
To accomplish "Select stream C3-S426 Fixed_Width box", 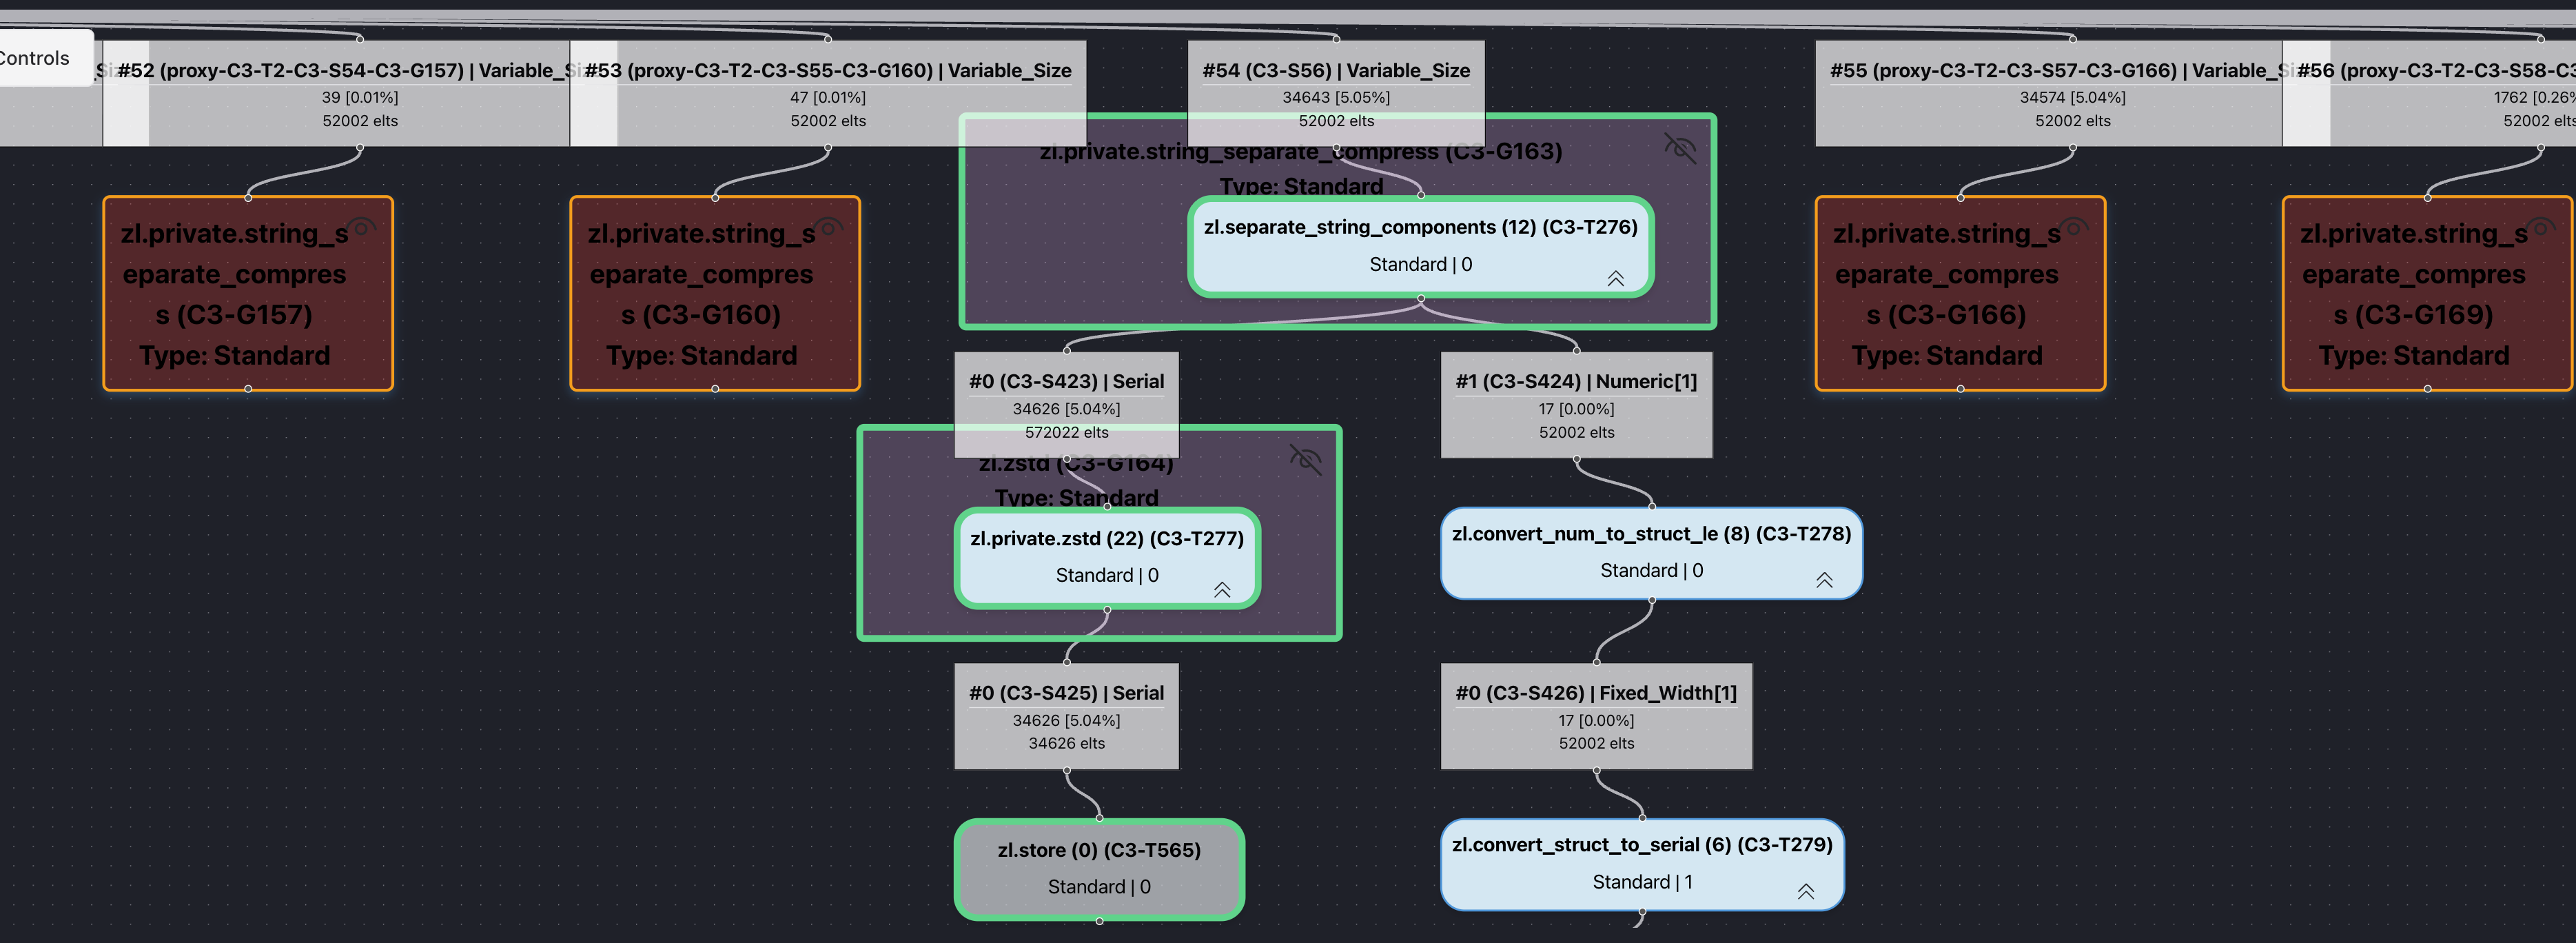I will point(1596,716).
